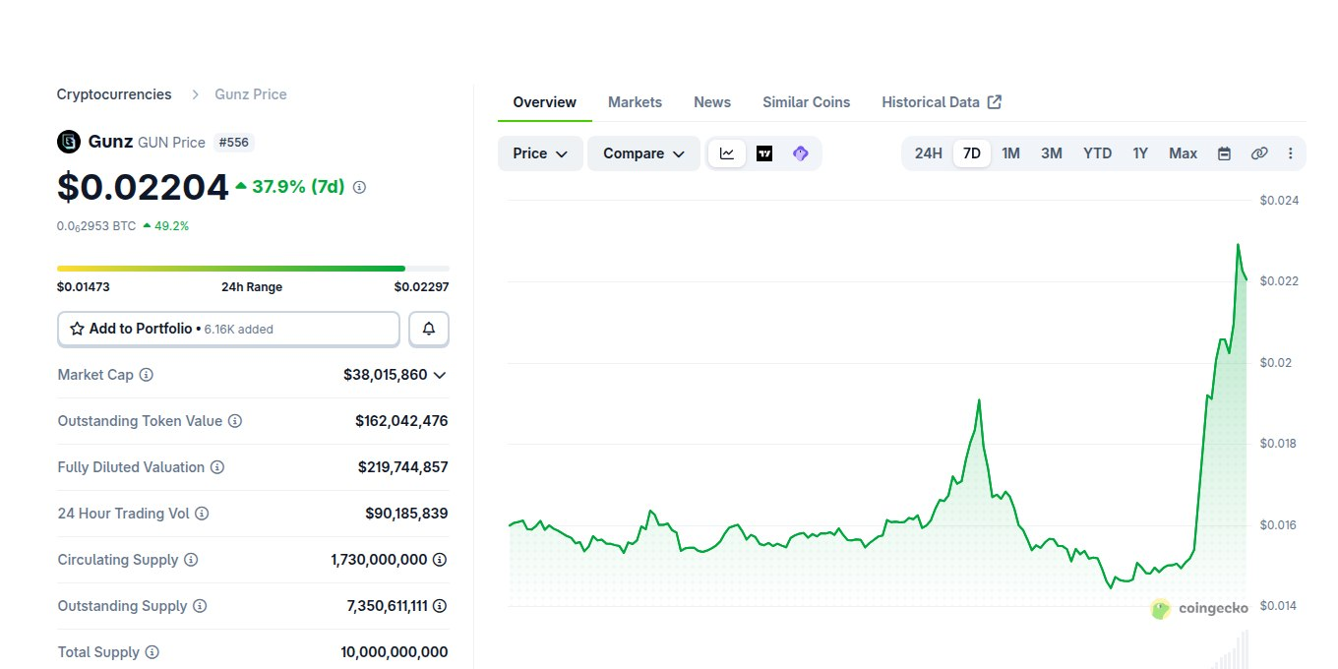Image resolution: width=1338 pixels, height=669 pixels.
Task: Click the $0.02204 price text
Action: tap(143, 187)
